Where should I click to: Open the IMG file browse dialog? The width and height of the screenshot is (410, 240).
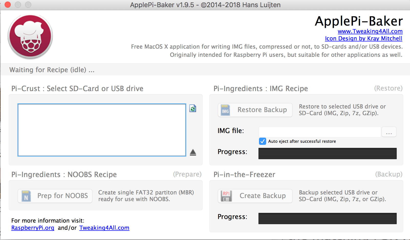pos(389,132)
